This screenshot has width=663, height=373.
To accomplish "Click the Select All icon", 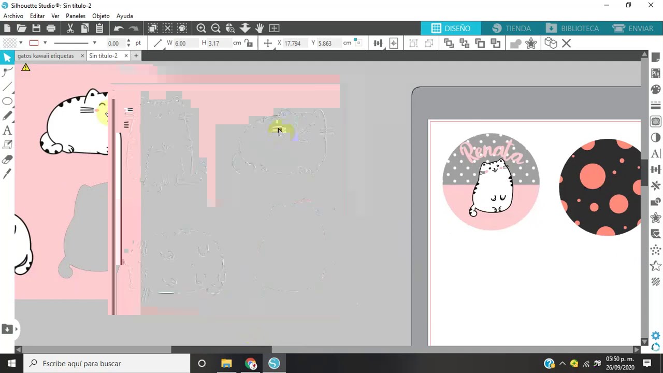I will (153, 28).
